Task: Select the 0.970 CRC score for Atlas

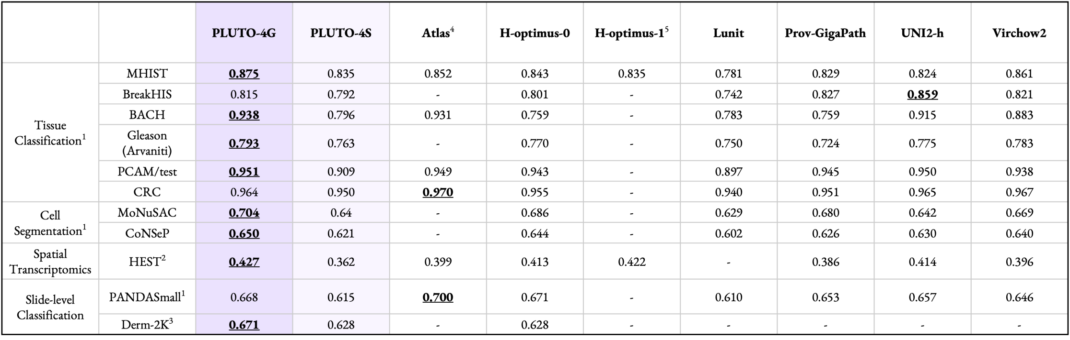Action: [x=437, y=192]
